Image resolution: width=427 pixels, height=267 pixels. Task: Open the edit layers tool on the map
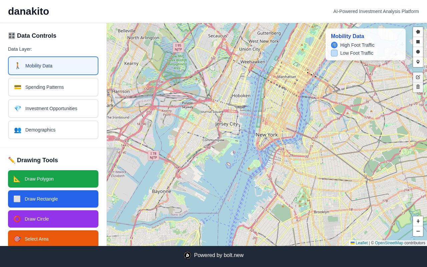[418, 77]
